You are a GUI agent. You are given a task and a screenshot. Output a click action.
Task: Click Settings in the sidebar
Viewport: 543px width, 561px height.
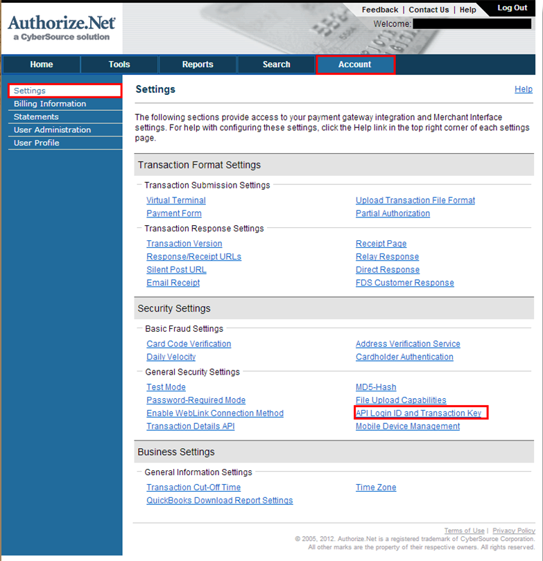(x=64, y=91)
